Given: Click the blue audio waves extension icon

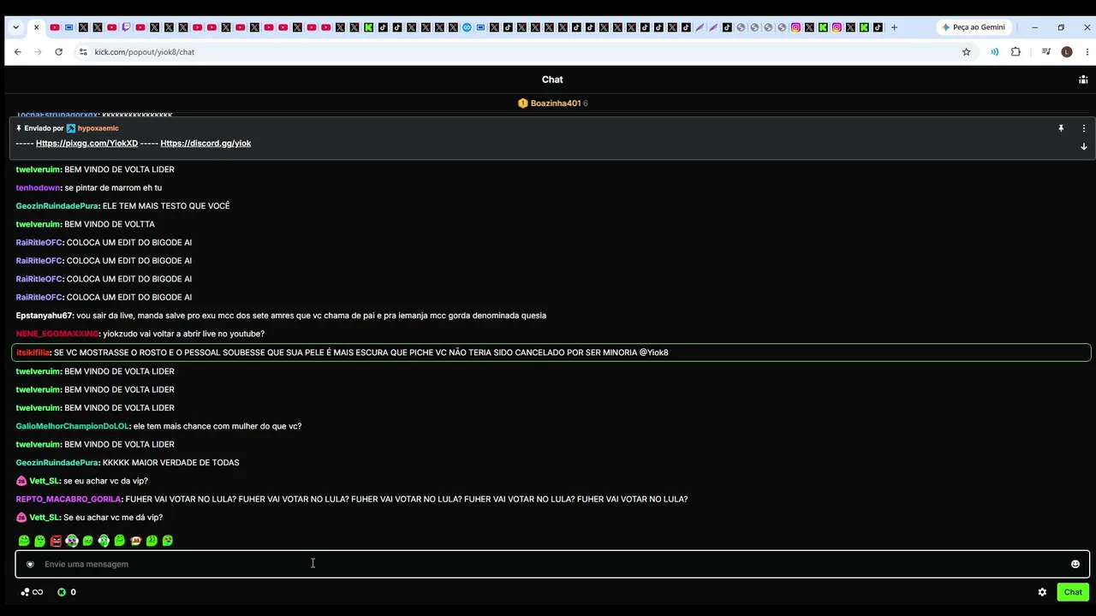Looking at the screenshot, I should tap(994, 52).
